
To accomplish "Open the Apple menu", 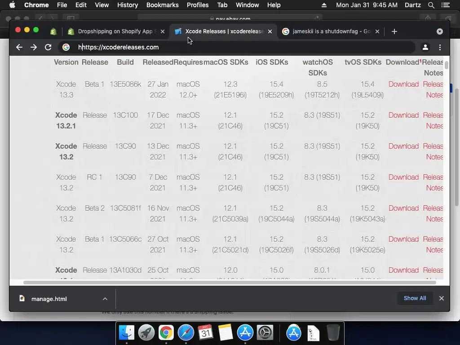I will point(12,5).
